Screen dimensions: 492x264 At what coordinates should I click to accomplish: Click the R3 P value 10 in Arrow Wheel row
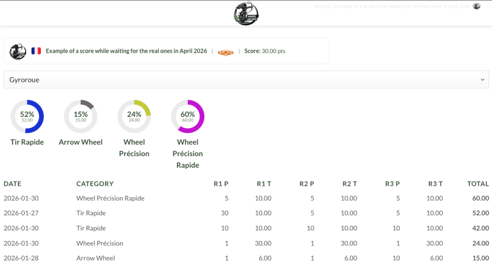(396, 258)
